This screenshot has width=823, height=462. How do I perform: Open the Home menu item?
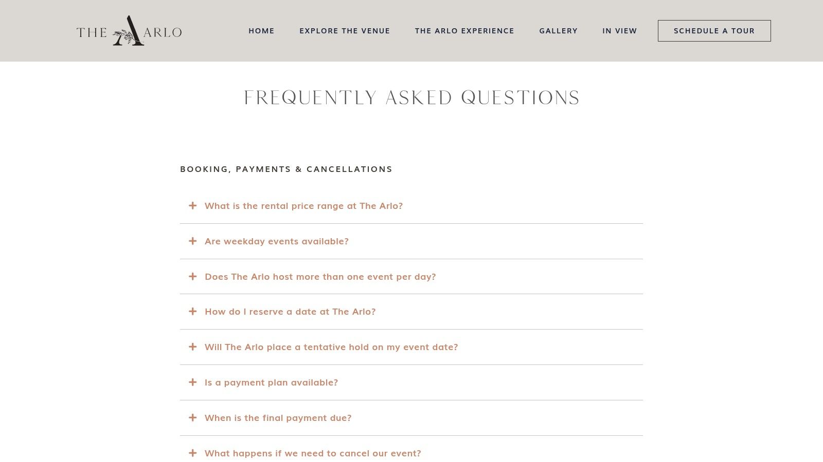(261, 31)
